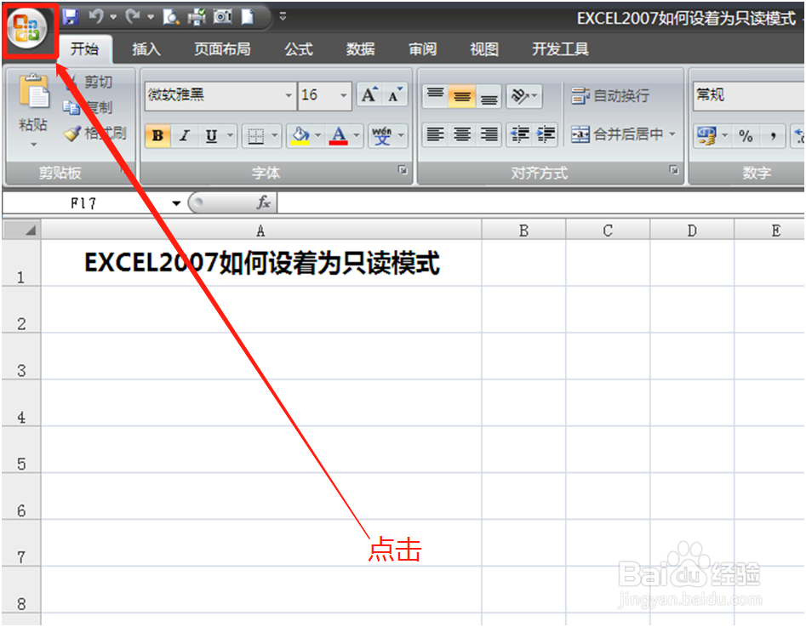Increase the cell indent

click(x=546, y=134)
